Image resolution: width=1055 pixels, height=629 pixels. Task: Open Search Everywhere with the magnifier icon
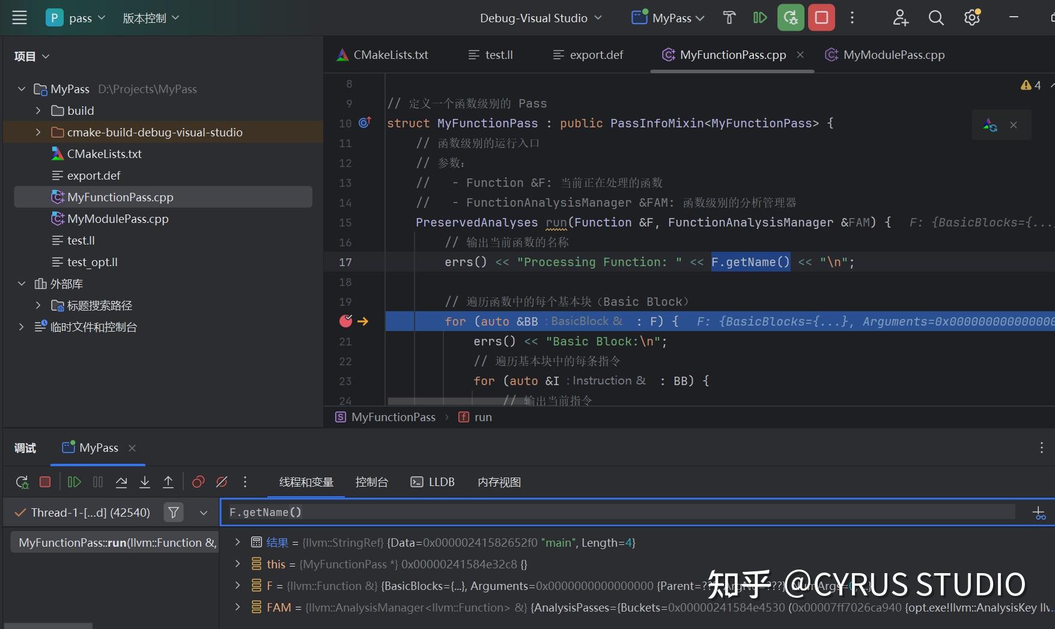[x=936, y=17]
